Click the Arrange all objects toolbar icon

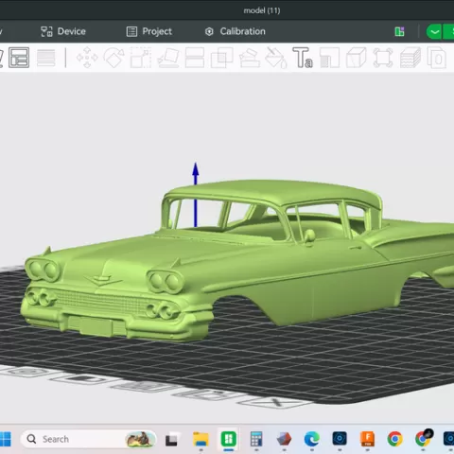pos(19,58)
